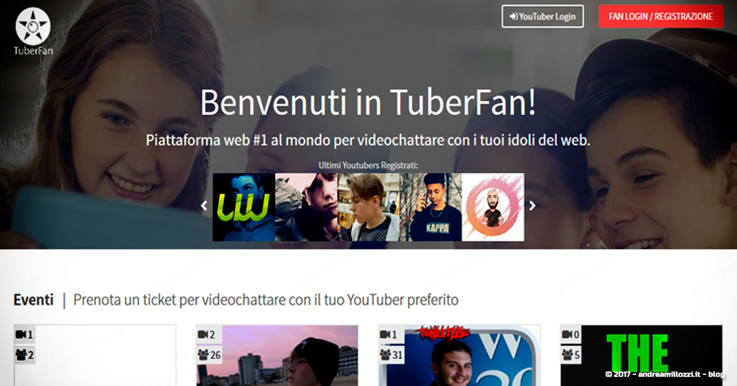737x386 pixels.
Task: Open the bearded cartoon avatar youtuber profile
Action: click(x=493, y=206)
